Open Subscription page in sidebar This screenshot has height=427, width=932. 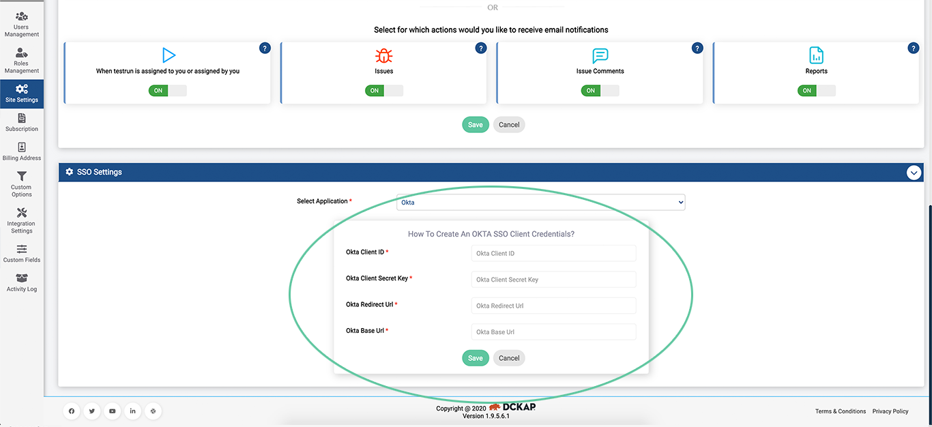click(x=22, y=123)
